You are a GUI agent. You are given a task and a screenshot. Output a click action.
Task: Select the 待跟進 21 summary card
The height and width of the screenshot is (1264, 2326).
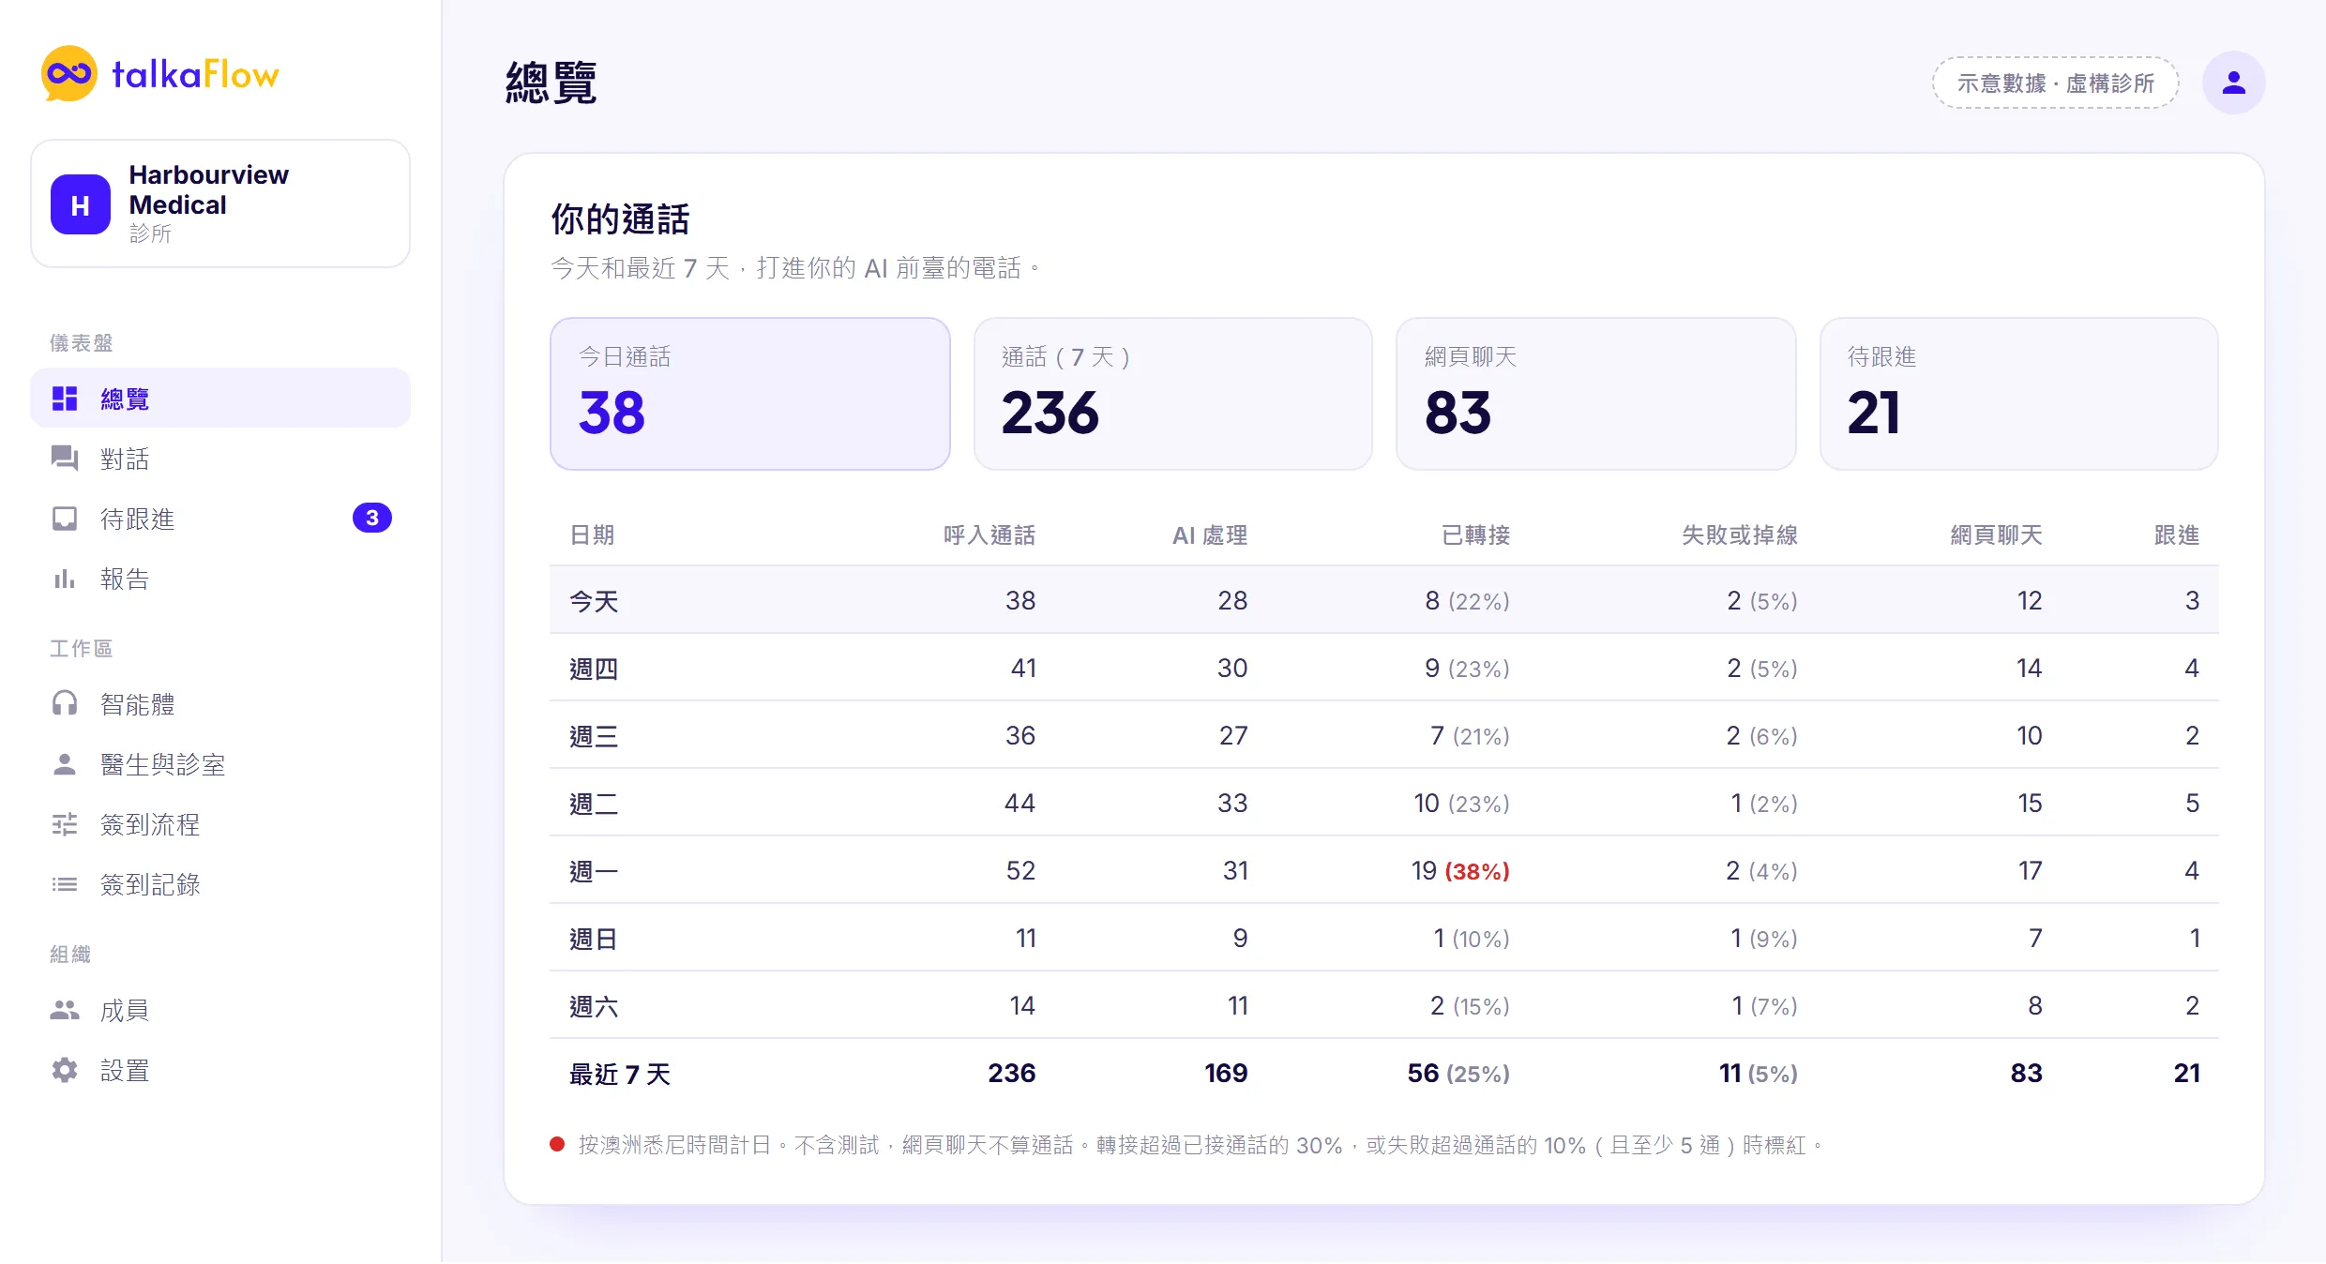(2019, 394)
